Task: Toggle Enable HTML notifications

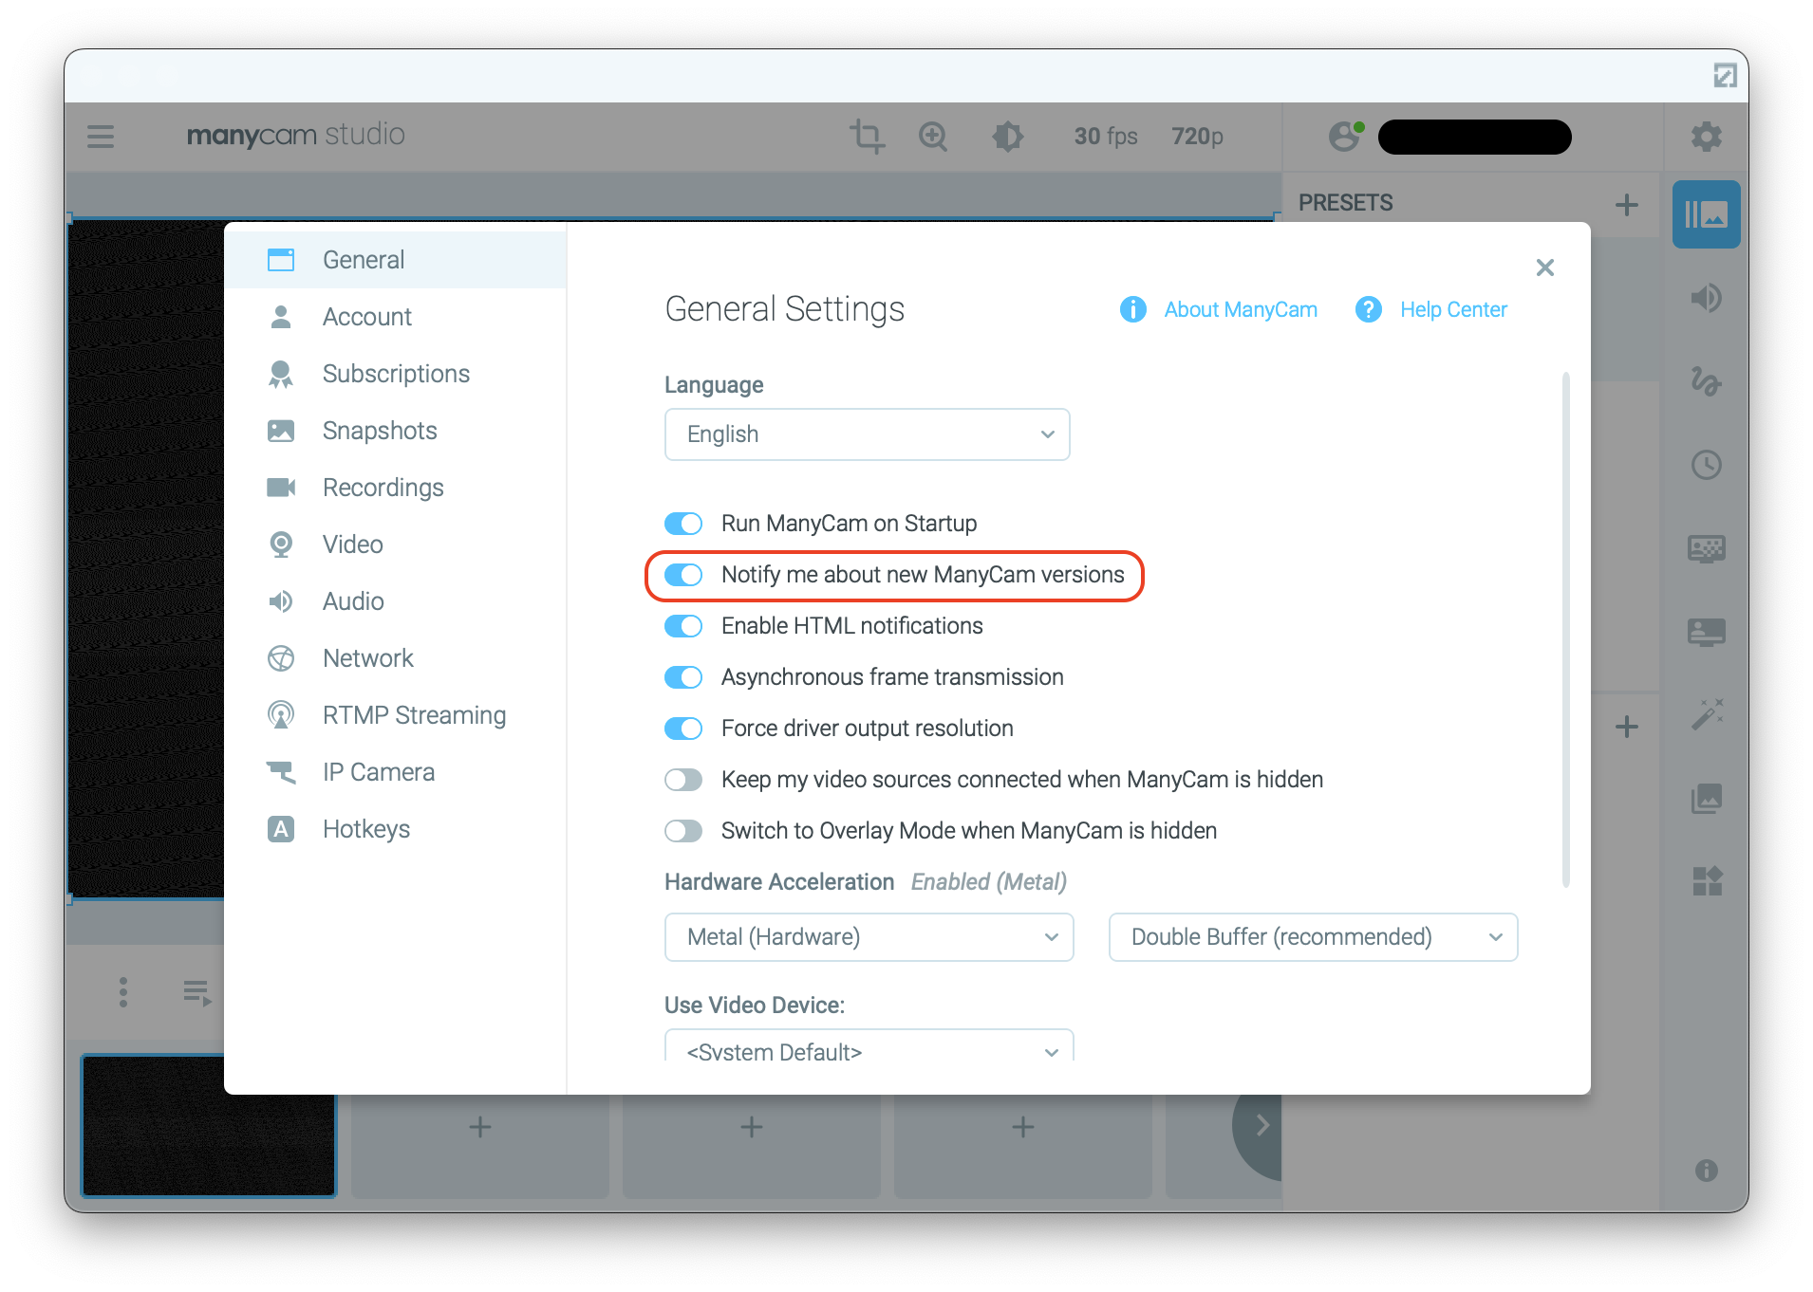Action: tap(683, 626)
